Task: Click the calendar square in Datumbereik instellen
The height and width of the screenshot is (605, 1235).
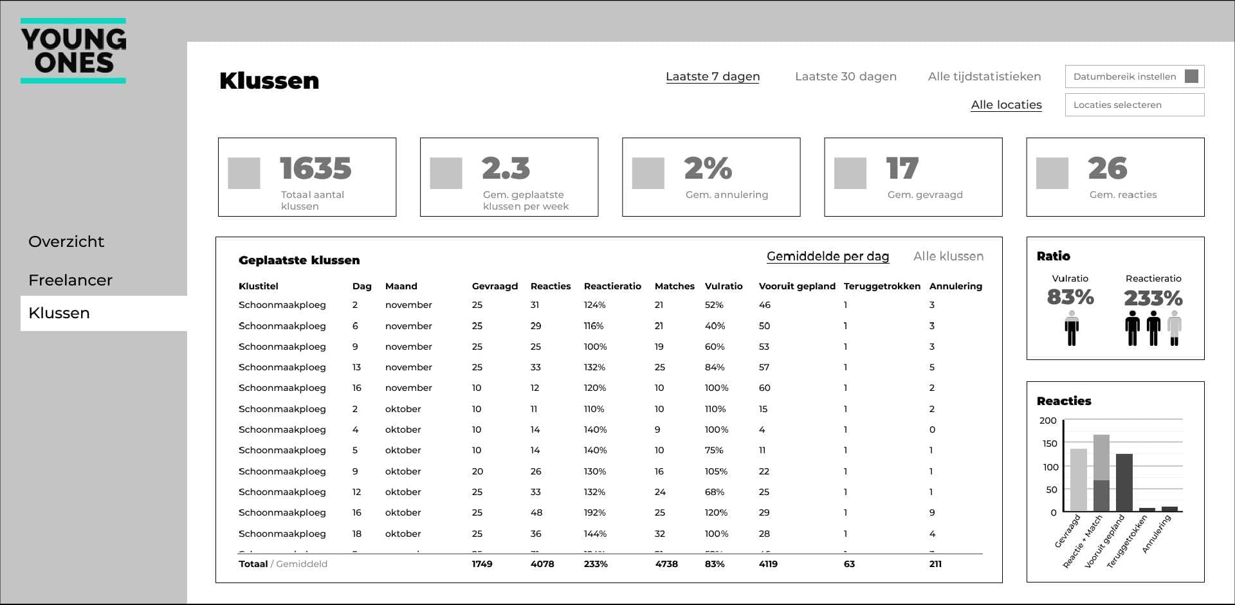Action: click(x=1191, y=76)
